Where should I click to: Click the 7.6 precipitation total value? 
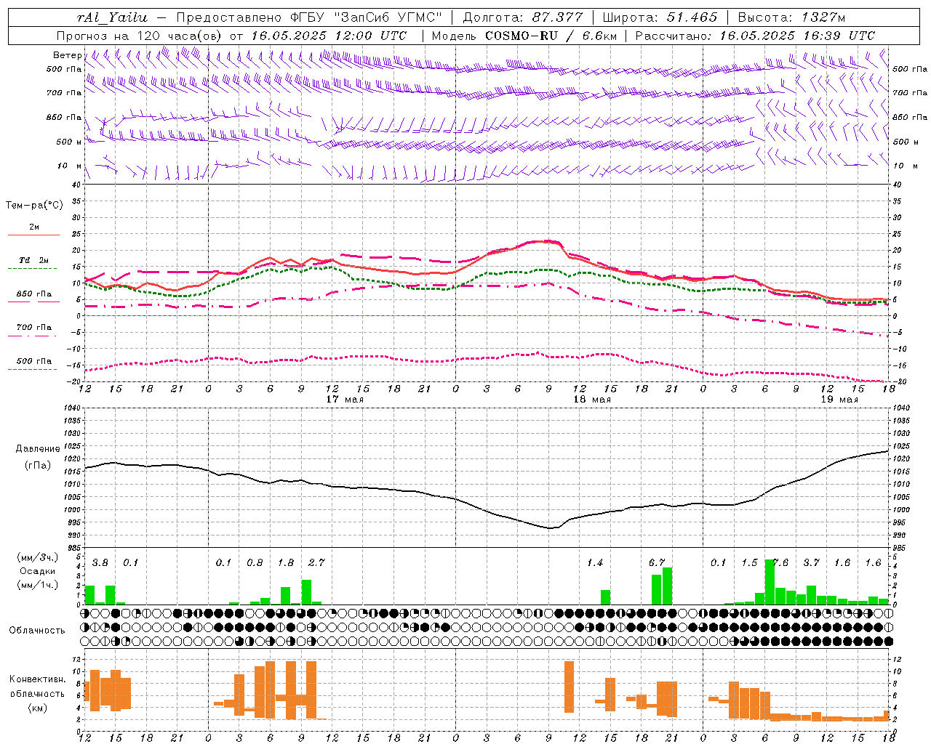point(780,563)
